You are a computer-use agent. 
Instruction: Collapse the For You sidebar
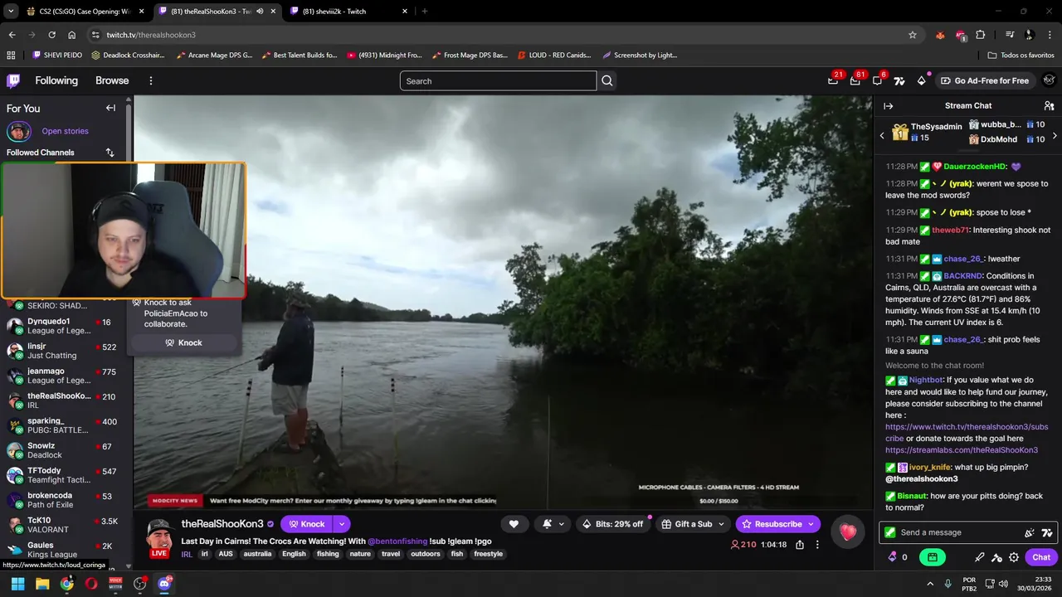(110, 108)
